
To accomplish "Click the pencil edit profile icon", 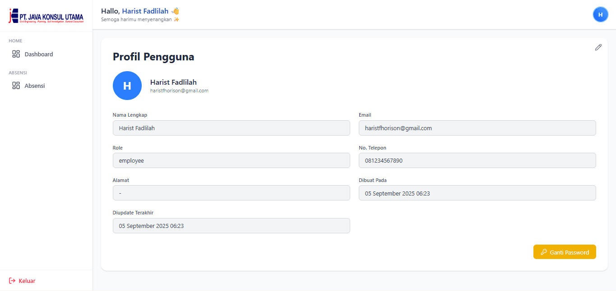I will pyautogui.click(x=598, y=47).
